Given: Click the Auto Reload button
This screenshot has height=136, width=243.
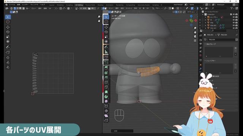Looking at the screenshot, I should tap(178, 5).
